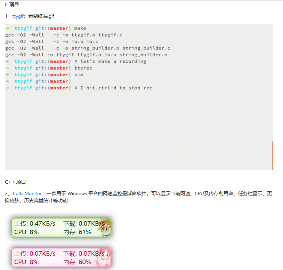Screen dimensions: 283x270
Task: Click the "vim" command in the terminal
Action: coord(79,75)
